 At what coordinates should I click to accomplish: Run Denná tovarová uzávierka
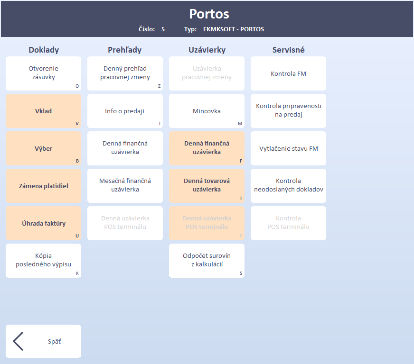pos(207,186)
